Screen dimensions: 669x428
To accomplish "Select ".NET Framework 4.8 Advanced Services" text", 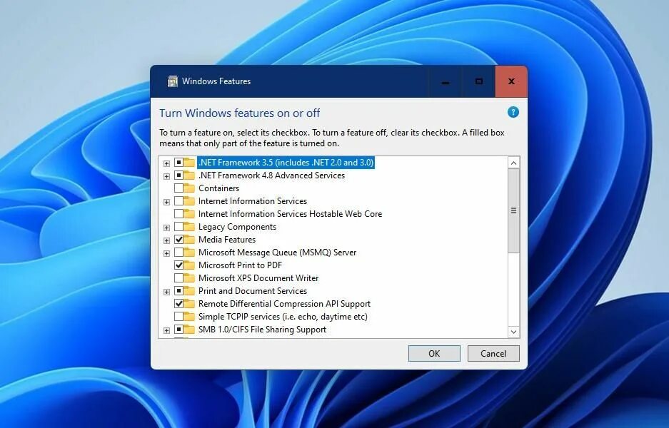I will [272, 175].
